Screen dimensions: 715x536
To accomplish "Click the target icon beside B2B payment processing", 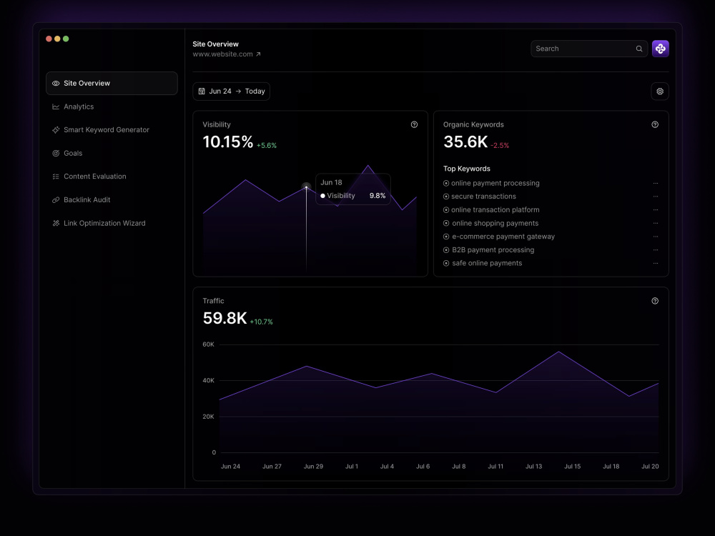I will (x=446, y=249).
